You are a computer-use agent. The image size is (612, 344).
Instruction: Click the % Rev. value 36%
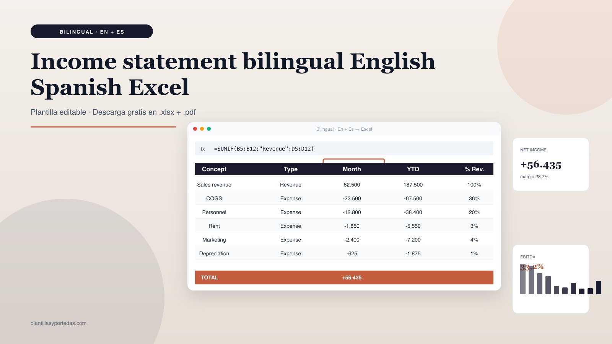pos(474,198)
